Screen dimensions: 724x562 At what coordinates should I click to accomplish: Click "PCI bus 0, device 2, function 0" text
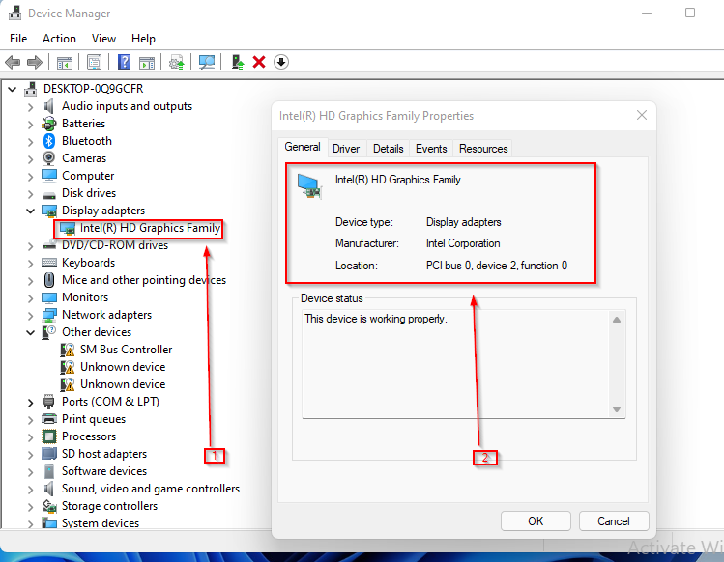(x=497, y=266)
